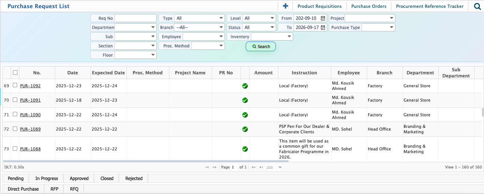This screenshot has width=484, height=194.
Task: Open Procurement Reference Tracker link
Action: [430, 6]
